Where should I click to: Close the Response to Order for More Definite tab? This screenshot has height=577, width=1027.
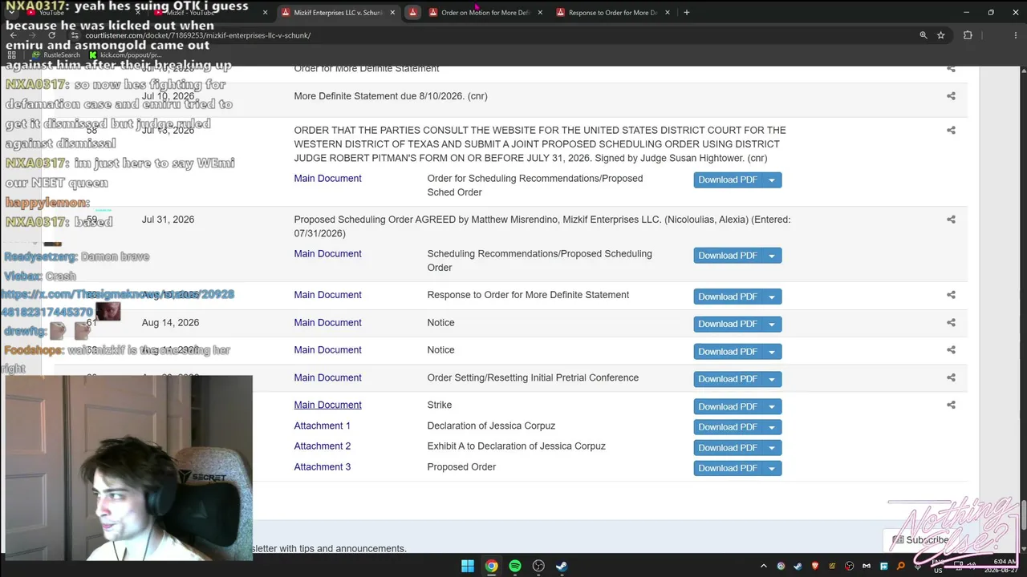667,13
